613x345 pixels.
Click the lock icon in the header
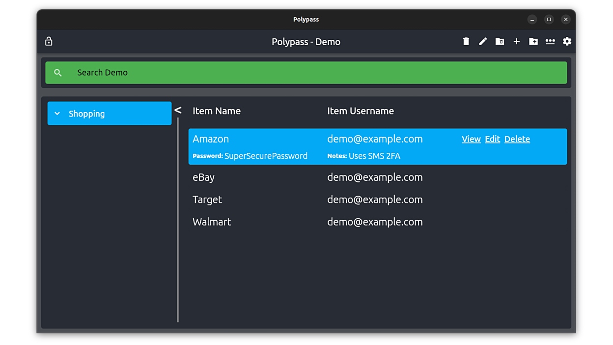point(49,41)
